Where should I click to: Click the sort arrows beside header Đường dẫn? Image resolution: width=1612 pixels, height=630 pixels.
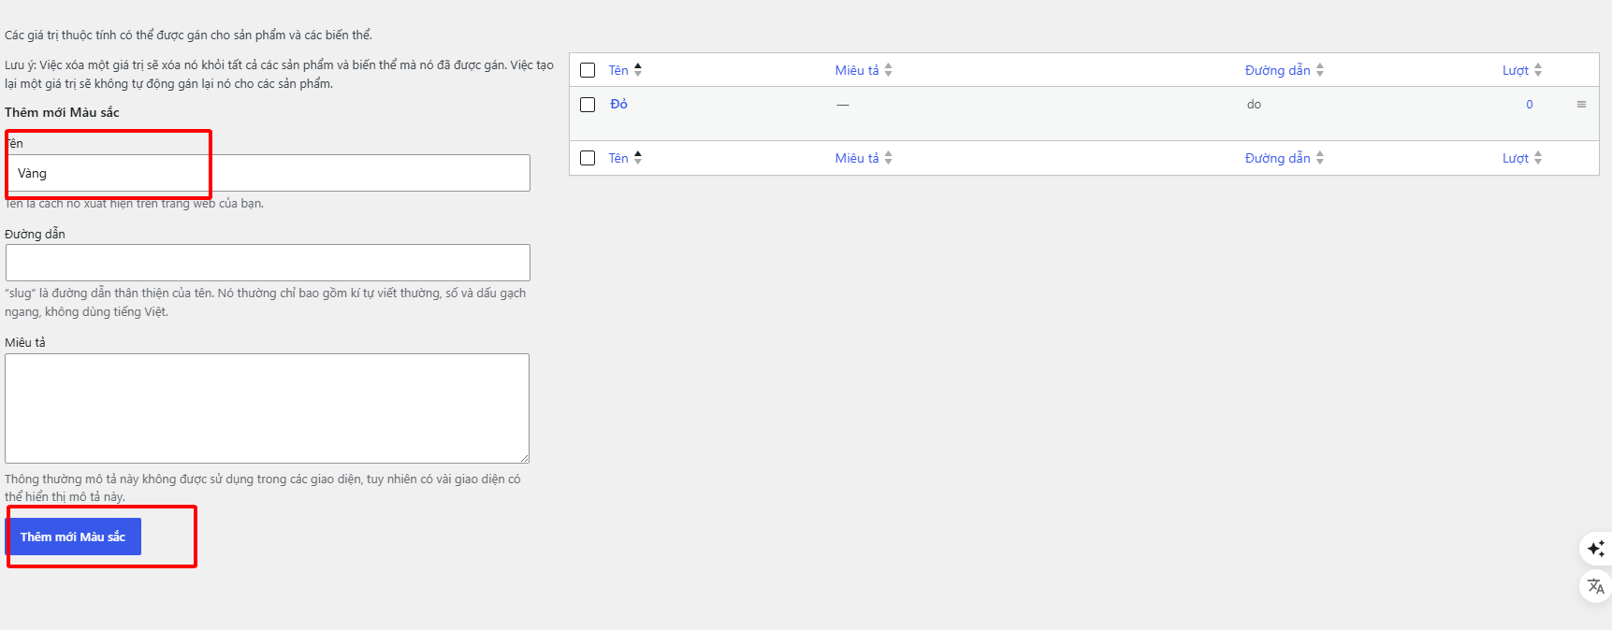pyautogui.click(x=1320, y=69)
